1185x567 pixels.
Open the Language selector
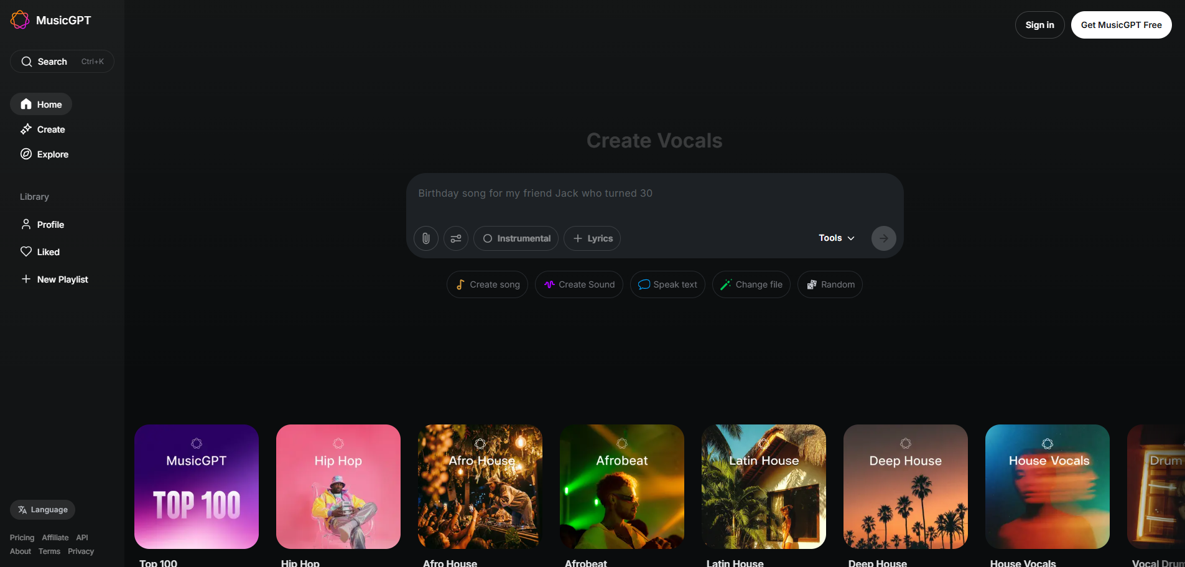[42, 510]
